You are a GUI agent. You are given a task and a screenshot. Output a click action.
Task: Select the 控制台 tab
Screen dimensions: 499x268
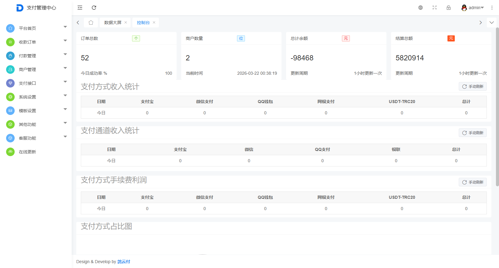(x=143, y=23)
